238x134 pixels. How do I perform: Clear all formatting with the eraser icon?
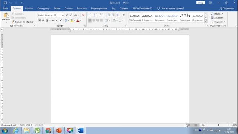point(83,15)
